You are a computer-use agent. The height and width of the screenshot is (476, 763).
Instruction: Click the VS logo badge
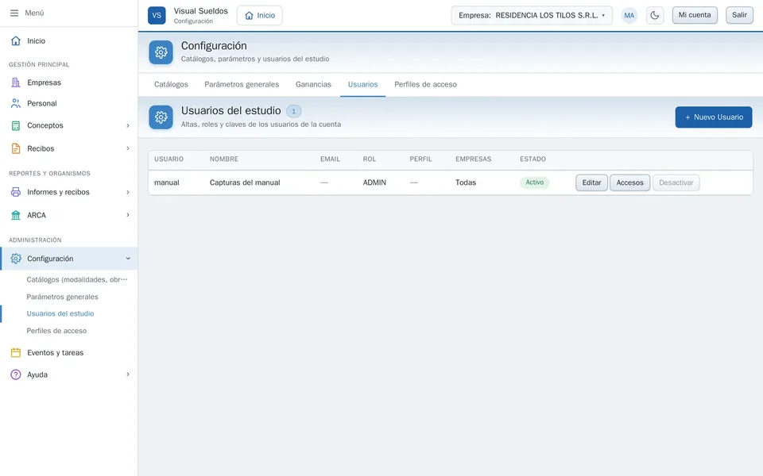(157, 15)
